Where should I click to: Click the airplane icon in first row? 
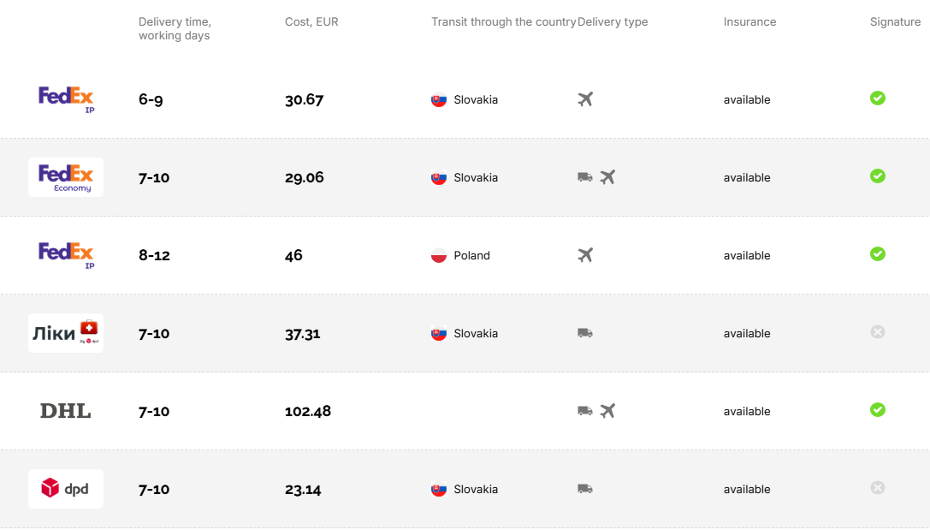tap(585, 98)
